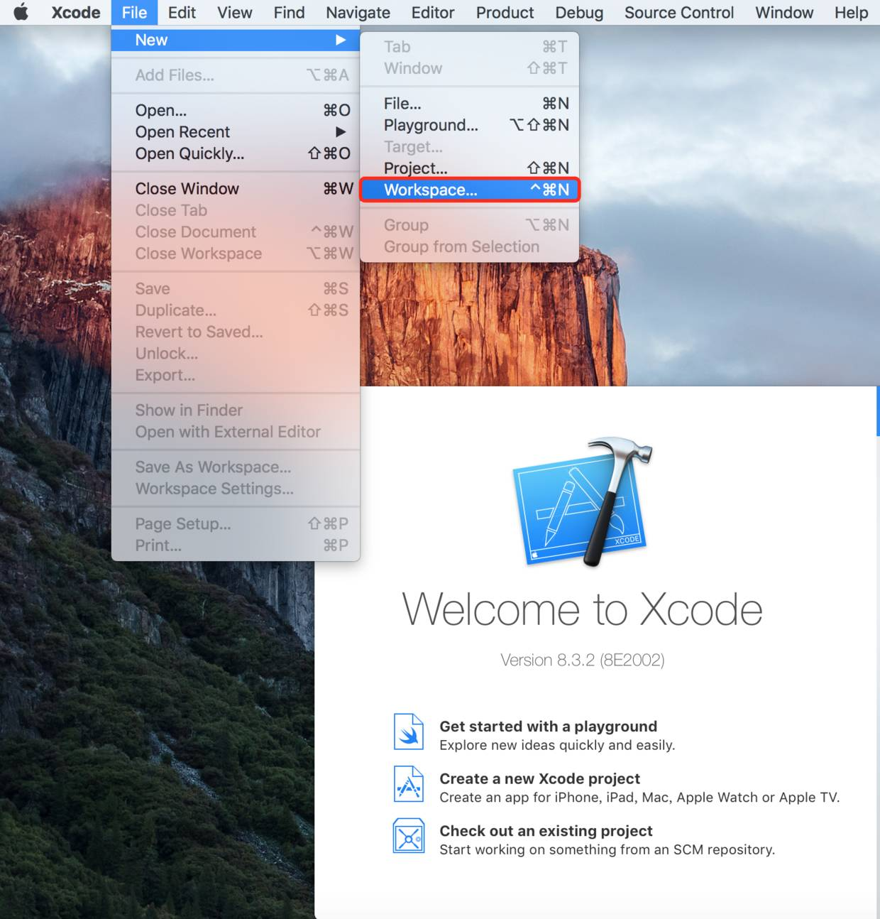Open the Product menu

tap(505, 12)
